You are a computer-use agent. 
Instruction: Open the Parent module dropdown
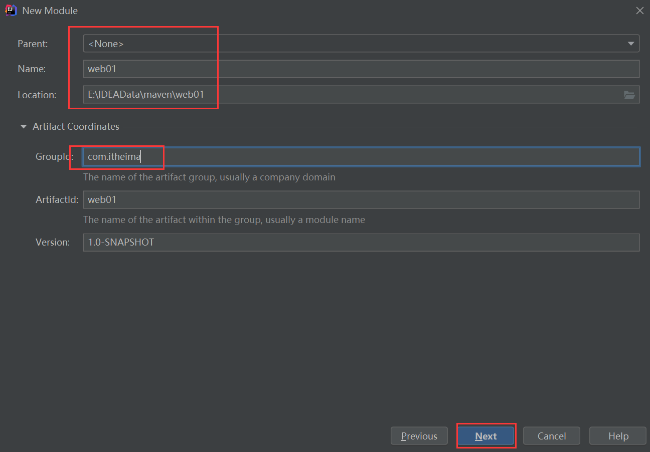click(361, 44)
